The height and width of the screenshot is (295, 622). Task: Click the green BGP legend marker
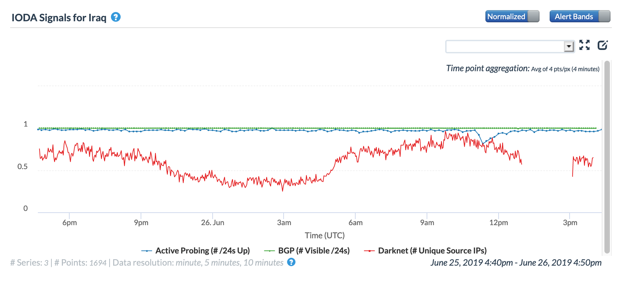coord(269,251)
